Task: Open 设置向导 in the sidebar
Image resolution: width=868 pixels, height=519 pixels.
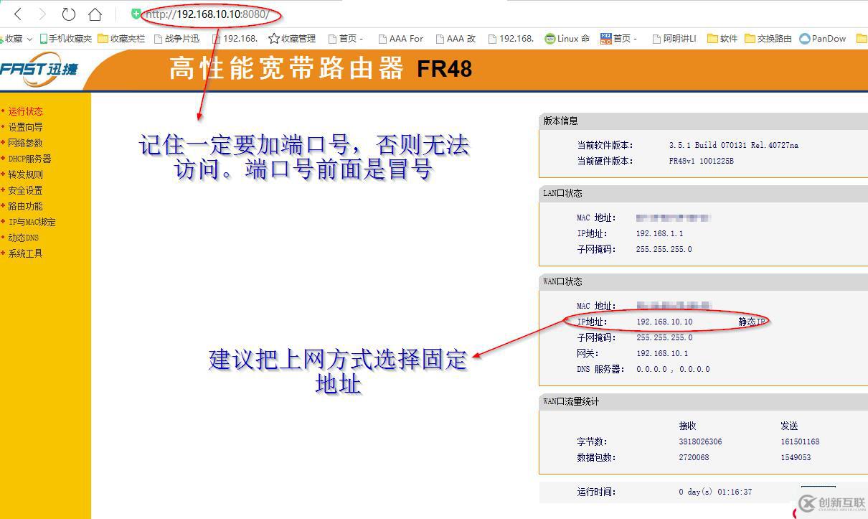Action: 25,127
